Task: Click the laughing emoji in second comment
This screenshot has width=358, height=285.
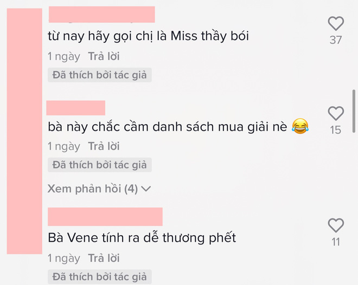Action: (x=300, y=126)
